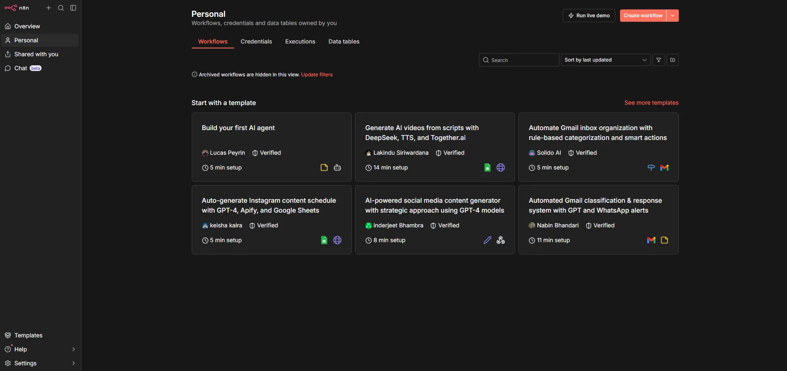
Task: Click the Google Sheets icon on Instagram template card
Action: (x=324, y=240)
